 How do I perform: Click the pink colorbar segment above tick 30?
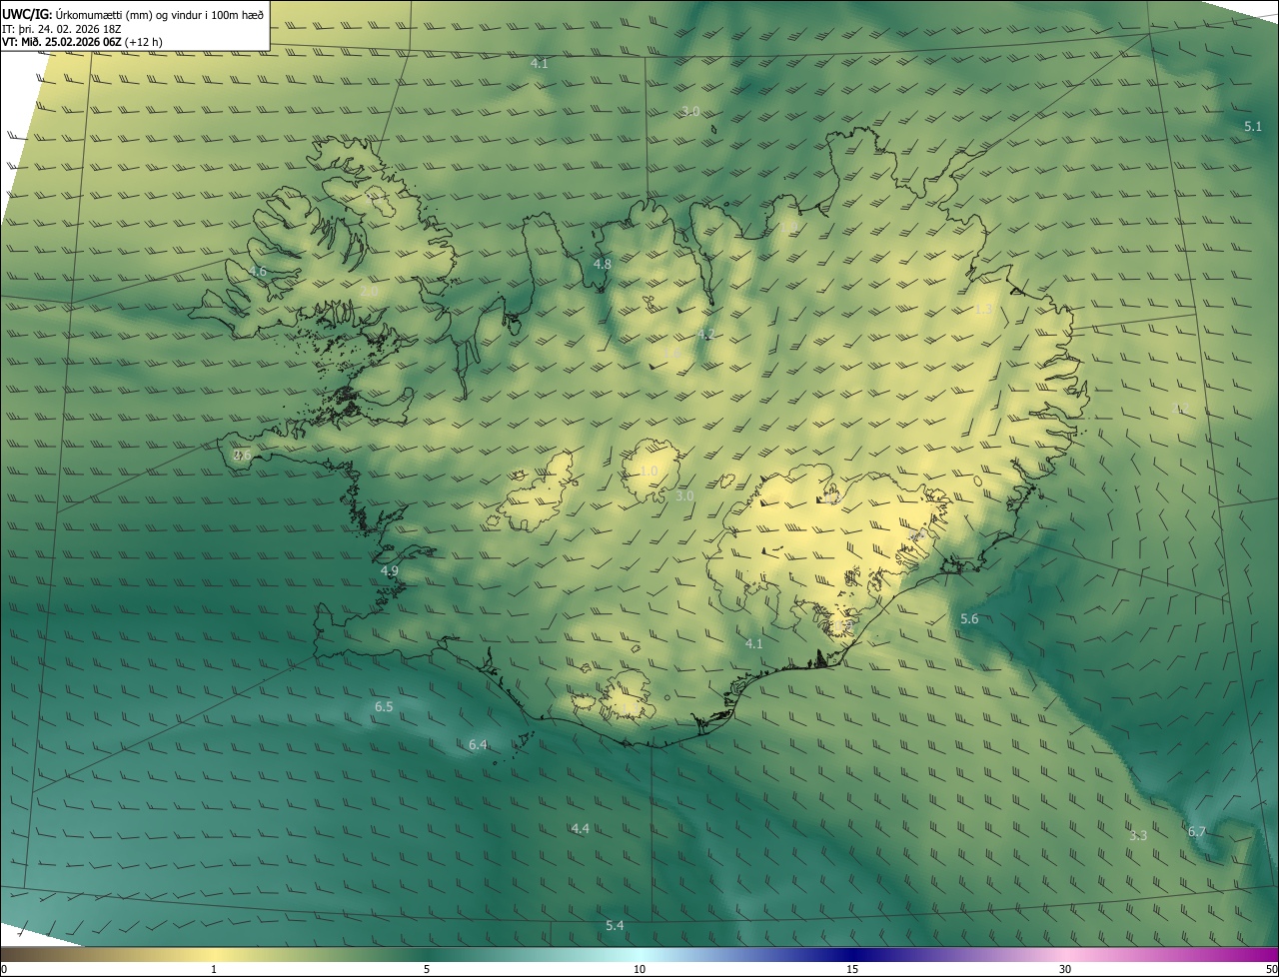tap(1065, 955)
